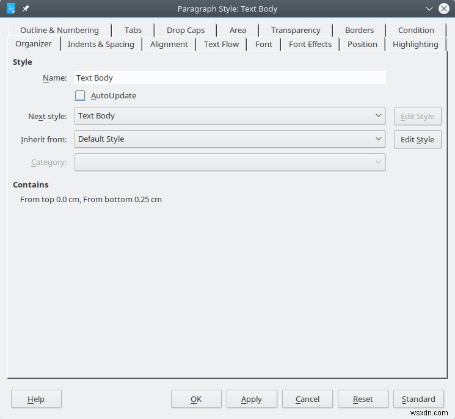The width and height of the screenshot is (455, 419).
Task: Click the Standard button
Action: tap(418, 399)
